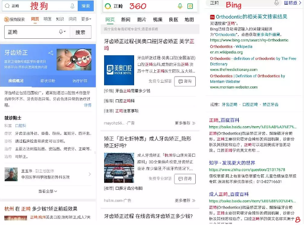Play the 牙齿矫正 video thumbnail
Image resolution: width=305 pixels, height=225 pixels.
[74, 59]
